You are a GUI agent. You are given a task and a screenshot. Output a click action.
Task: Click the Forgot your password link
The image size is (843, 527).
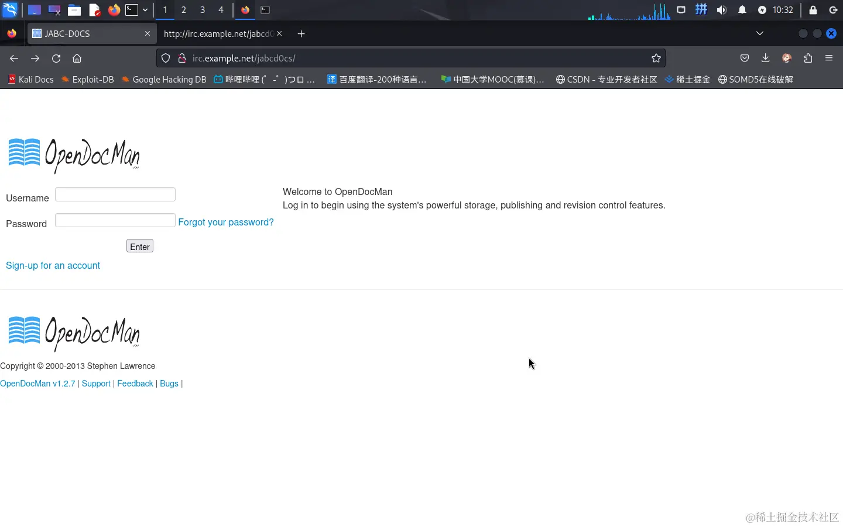point(226,223)
